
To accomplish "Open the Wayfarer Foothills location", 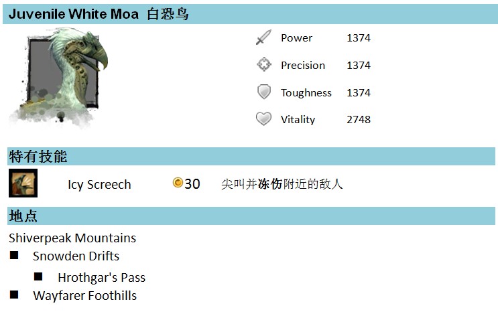I will pos(85,296).
